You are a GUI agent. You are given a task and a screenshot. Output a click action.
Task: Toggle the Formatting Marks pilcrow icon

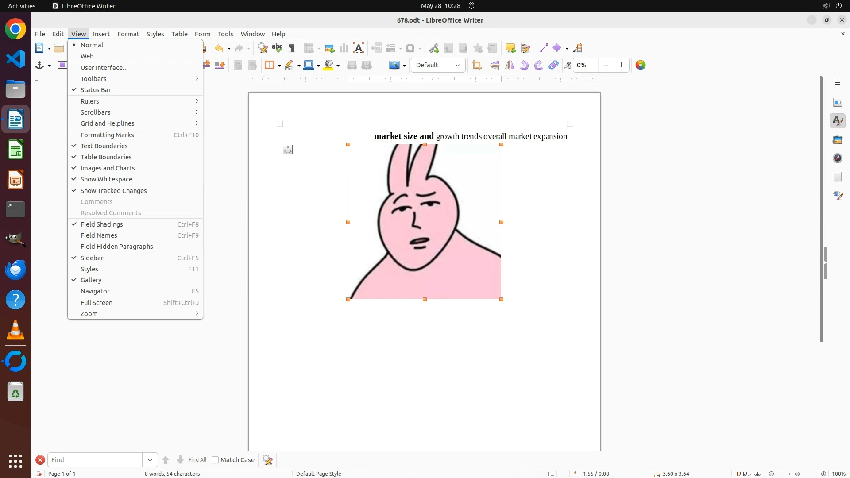pos(292,48)
